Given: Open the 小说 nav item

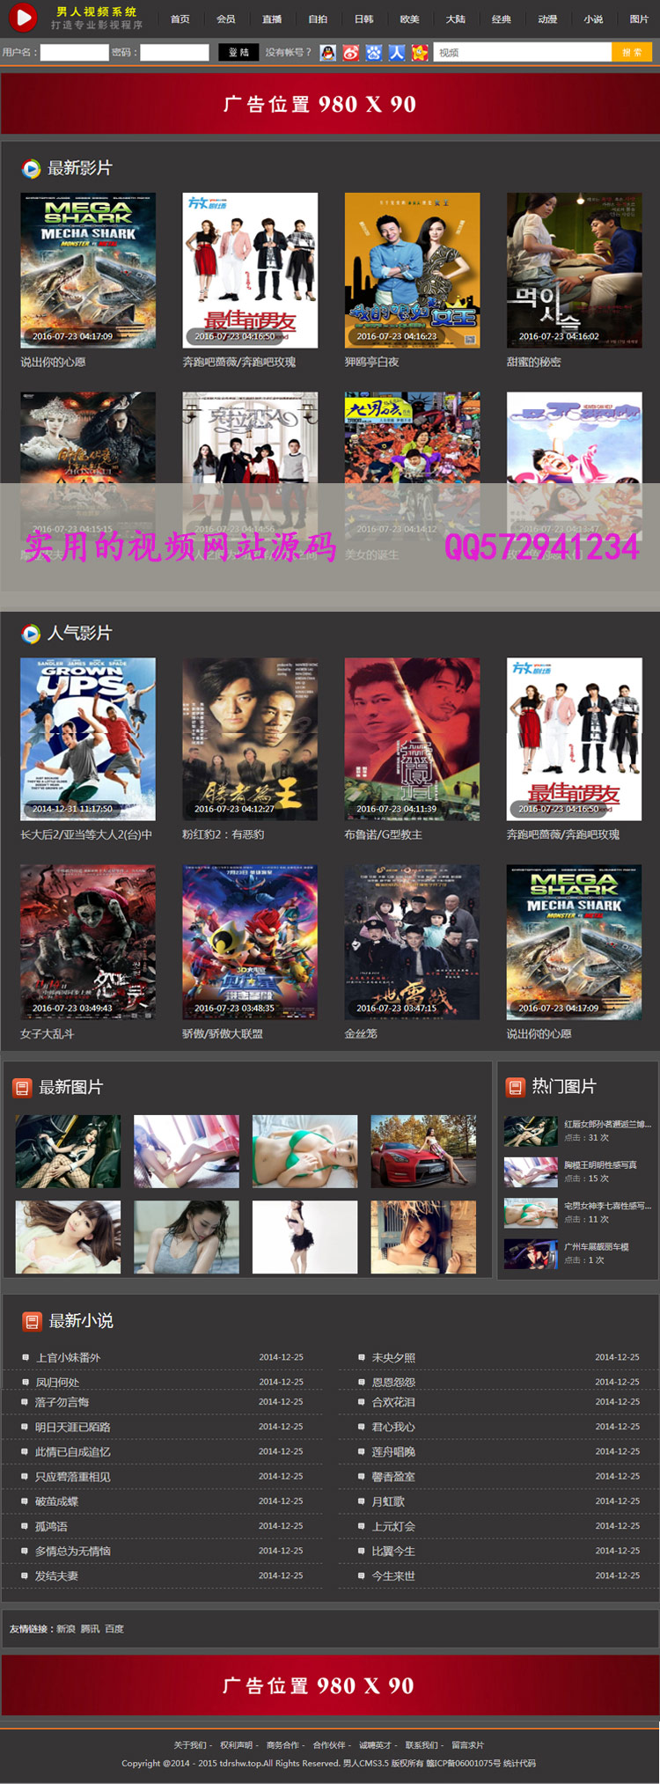Looking at the screenshot, I should pos(593,18).
